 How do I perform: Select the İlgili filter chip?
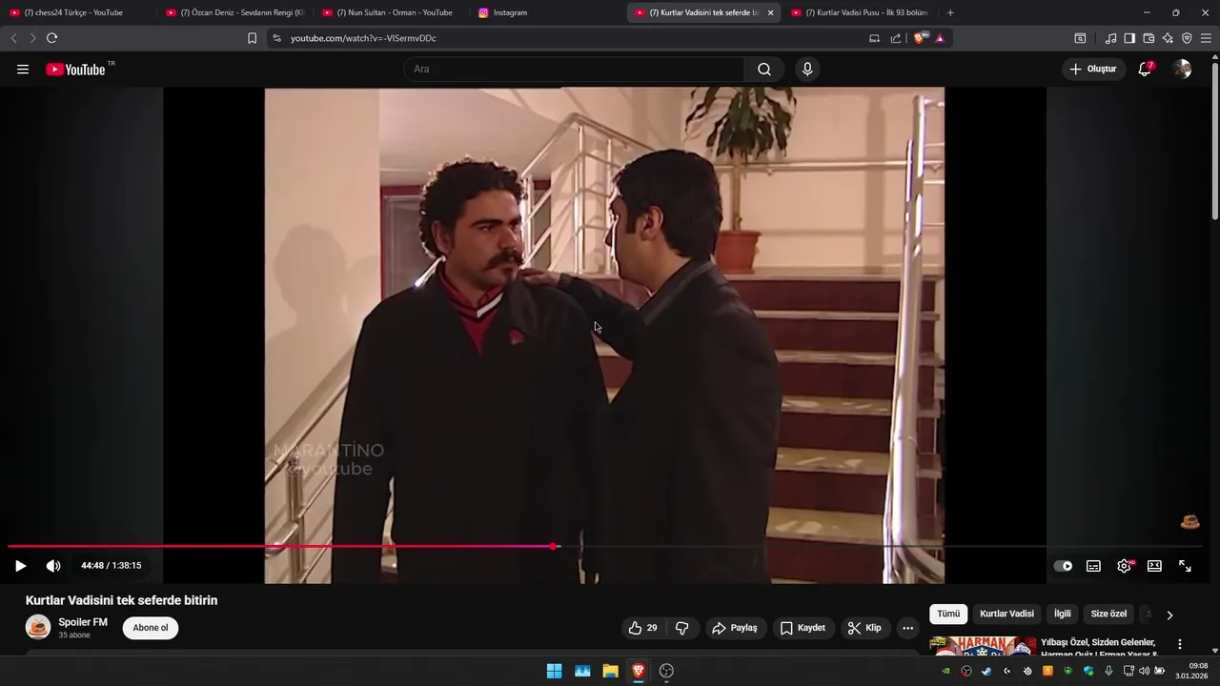tap(1062, 615)
